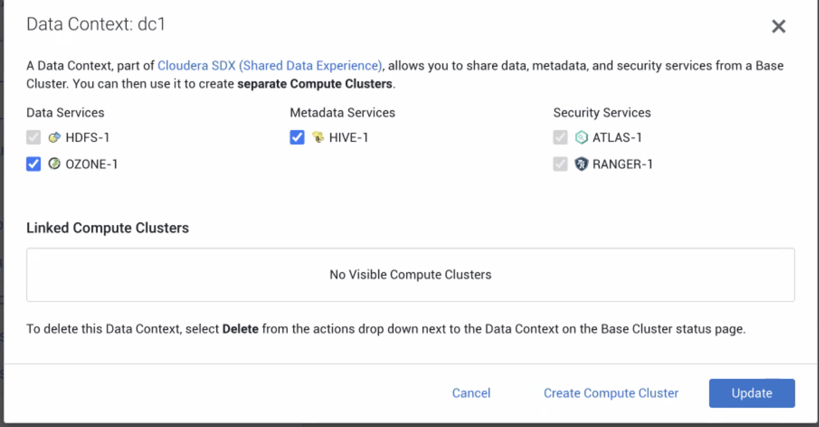Image resolution: width=819 pixels, height=427 pixels.
Task: Uncheck the HIVE-1 checkbox
Action: [297, 138]
